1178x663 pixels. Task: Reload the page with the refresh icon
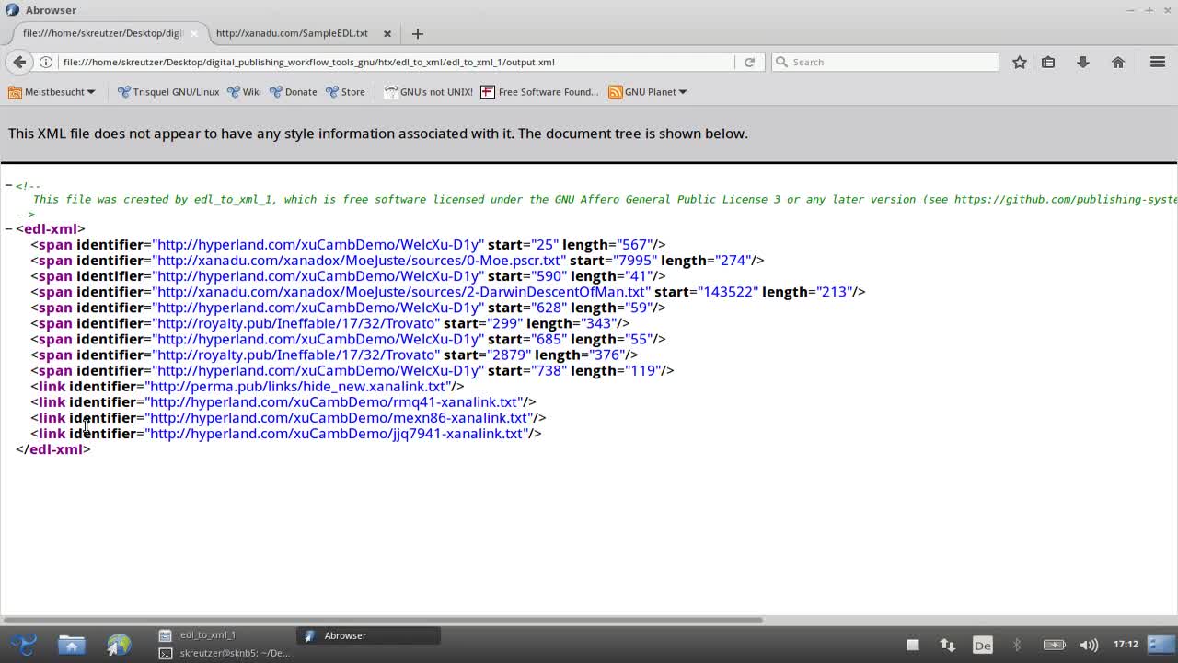749,62
